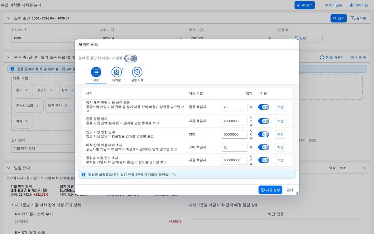Click the AI 분석 sparkle button

click(x=304, y=5)
